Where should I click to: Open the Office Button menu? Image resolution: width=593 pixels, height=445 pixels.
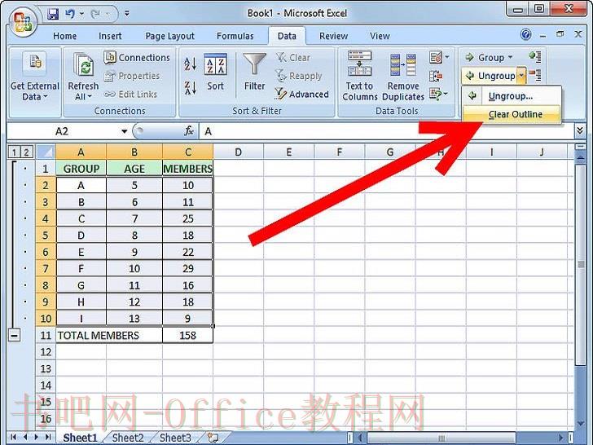tap(22, 22)
